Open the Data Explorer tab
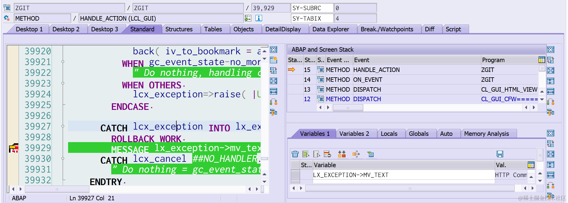The width and height of the screenshot is (568, 203). tap(331, 29)
